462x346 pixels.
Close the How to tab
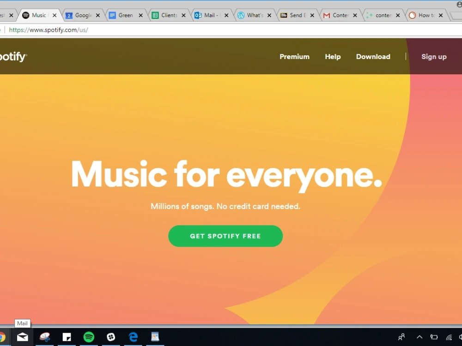[x=441, y=15]
